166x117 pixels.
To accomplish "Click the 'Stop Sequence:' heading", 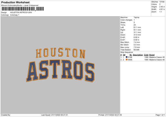I will pyautogui.click(x=127, y=52).
